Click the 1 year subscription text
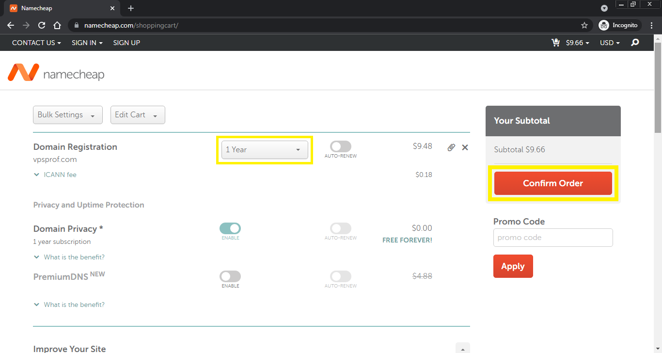Viewport: 662px width, 353px height. click(x=62, y=242)
